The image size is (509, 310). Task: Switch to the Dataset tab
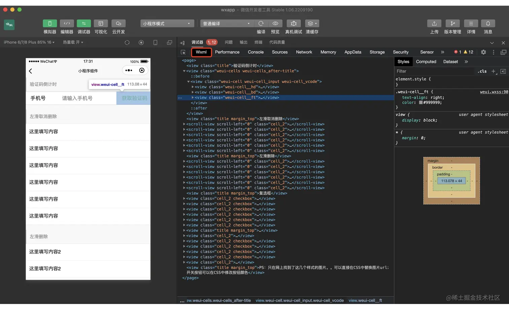click(450, 62)
